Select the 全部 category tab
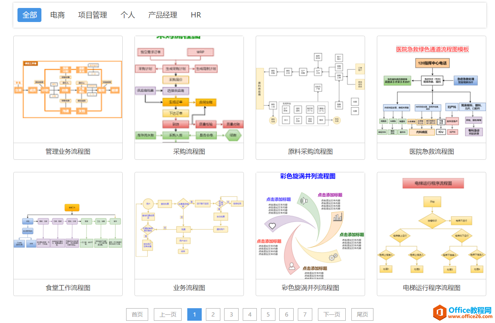Image resolution: width=495 pixels, height=323 pixels. pyautogui.click(x=29, y=15)
